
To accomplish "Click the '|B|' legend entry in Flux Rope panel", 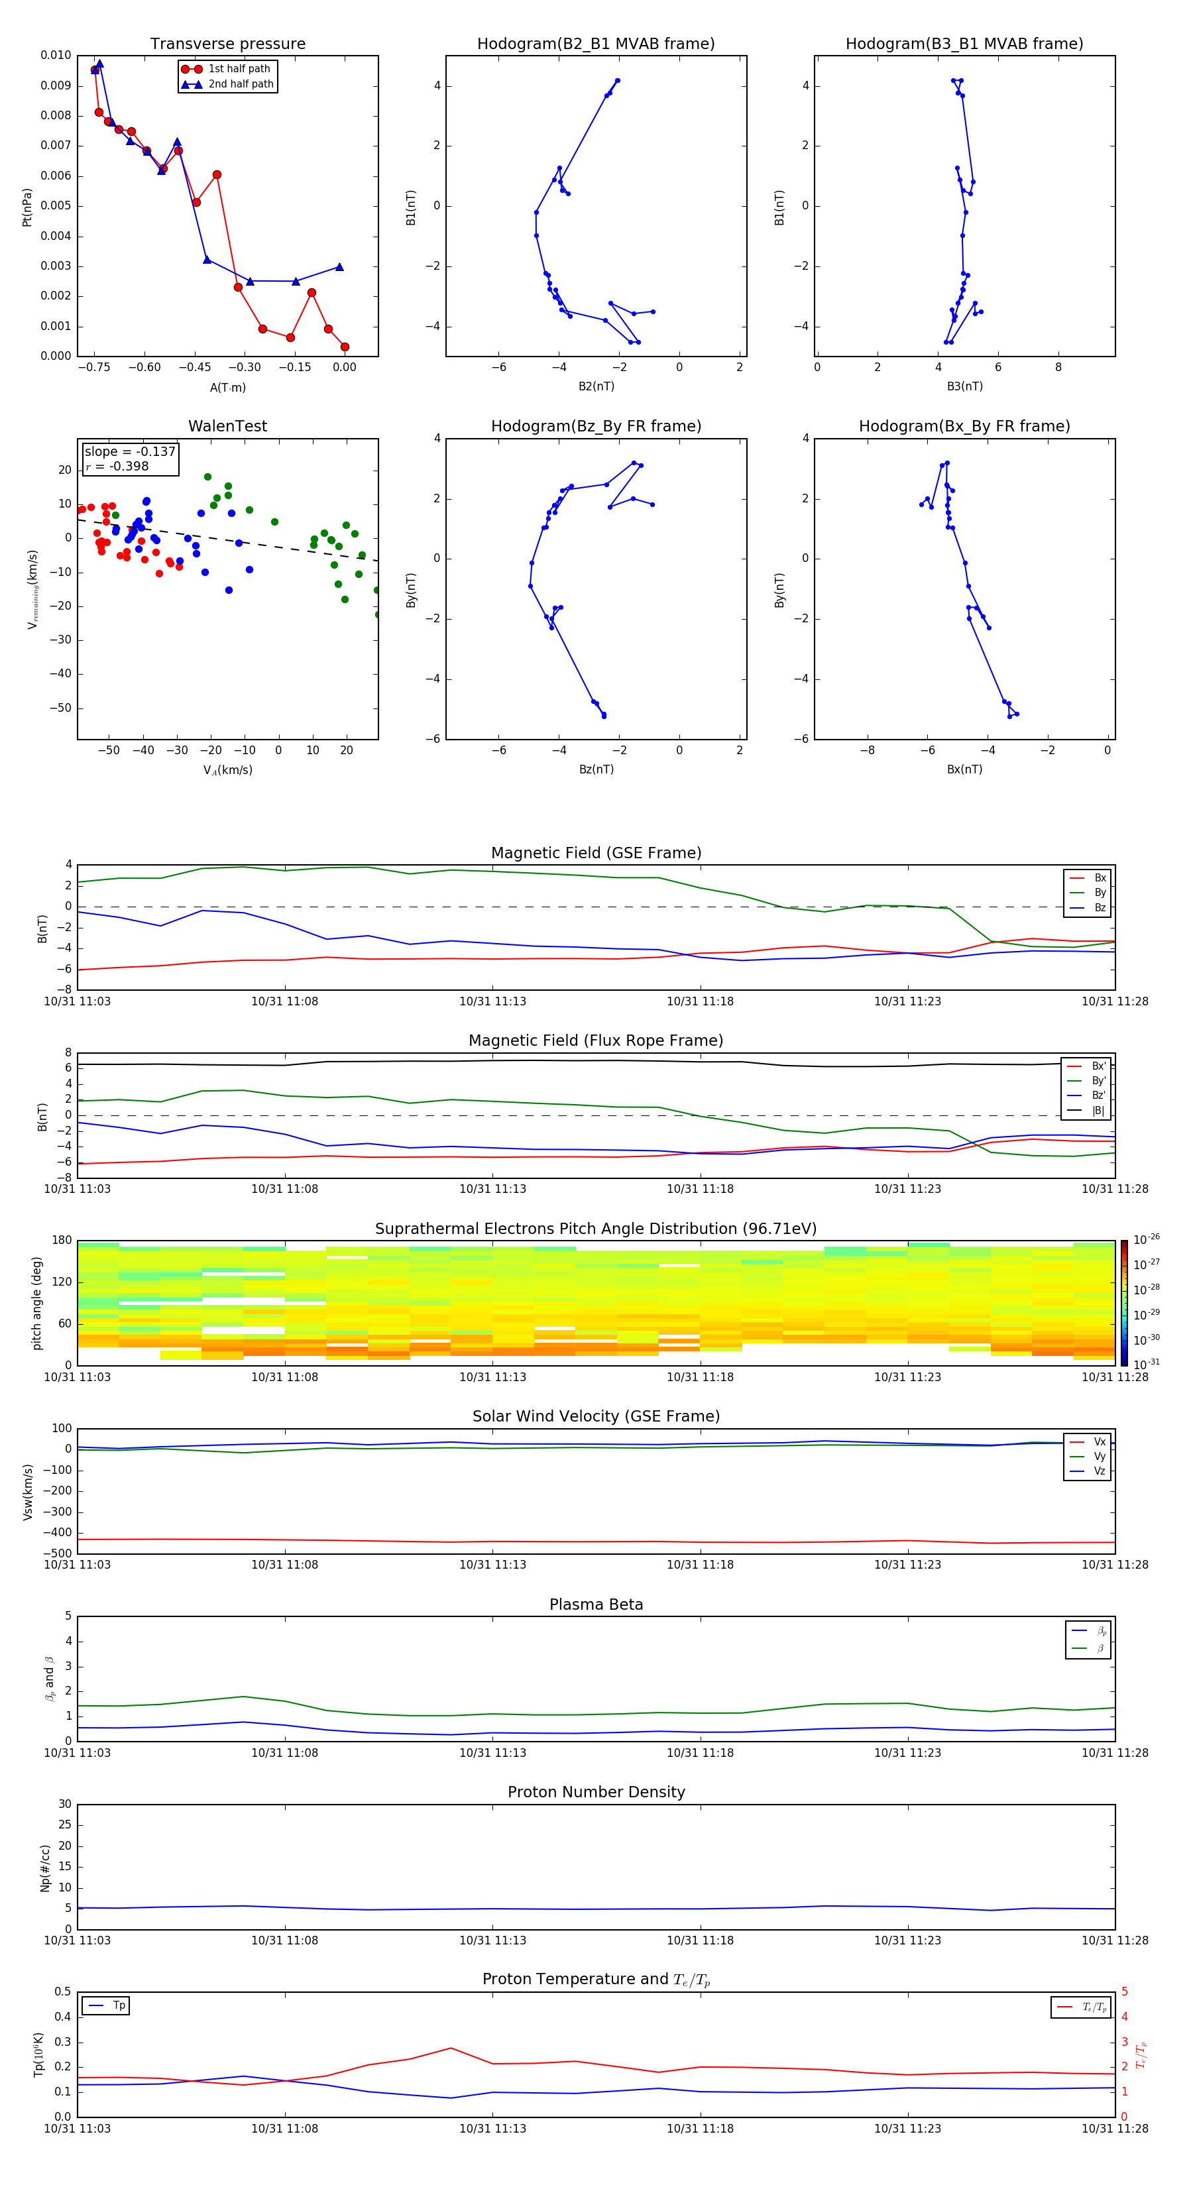I will coord(1086,1111).
